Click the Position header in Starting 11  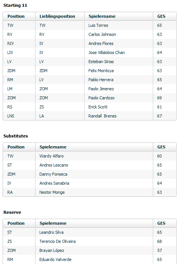16,16
